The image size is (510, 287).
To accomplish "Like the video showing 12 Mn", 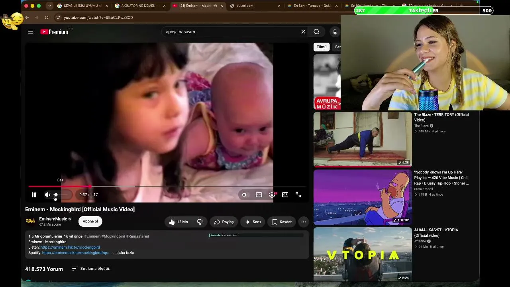I will (x=178, y=222).
